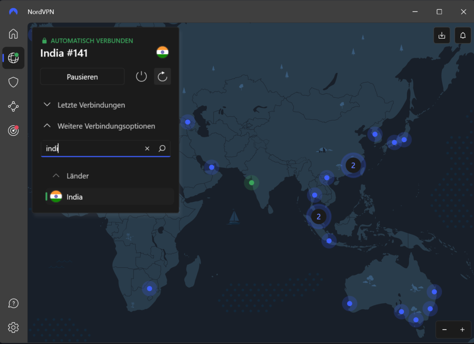Open app settings via the gear icon
This screenshot has height=344, width=474.
coord(13,327)
